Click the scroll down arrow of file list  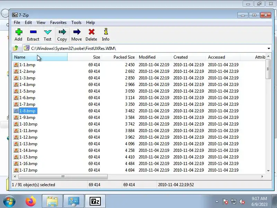tap(268, 171)
